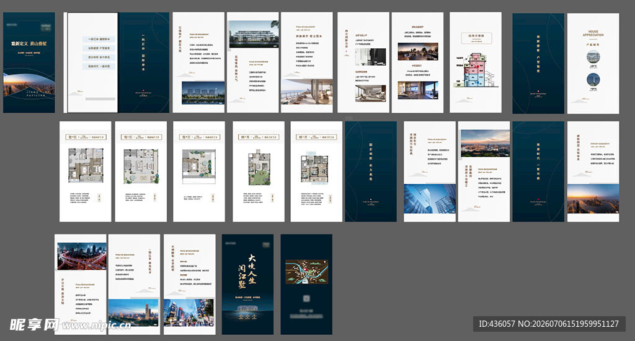Select the calligraphy title '大境人生 阅江墅'
This screenshot has height=341, width=635.
point(247,270)
